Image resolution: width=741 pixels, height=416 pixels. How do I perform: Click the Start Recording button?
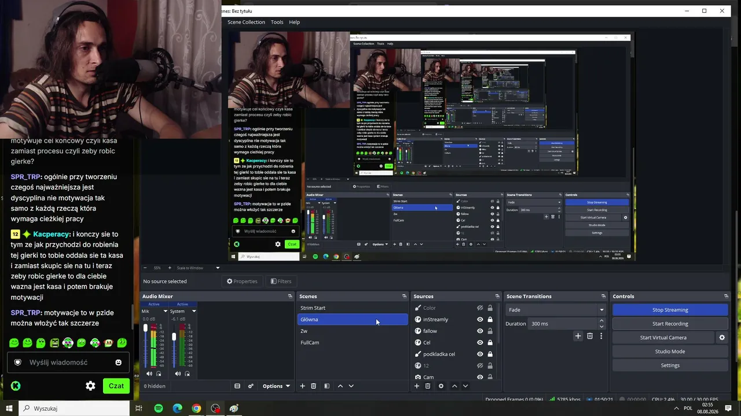(670, 324)
